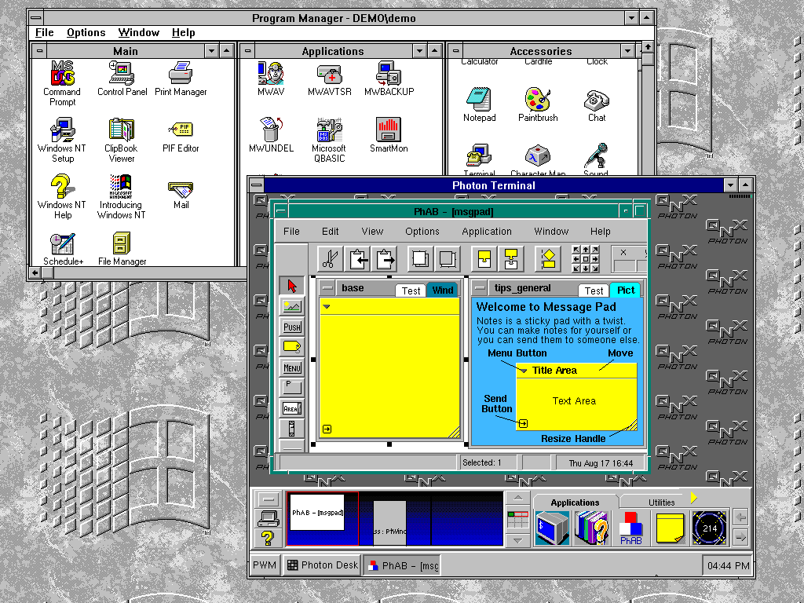
Task: Choose the MENU widget in the palette
Action: (x=292, y=367)
